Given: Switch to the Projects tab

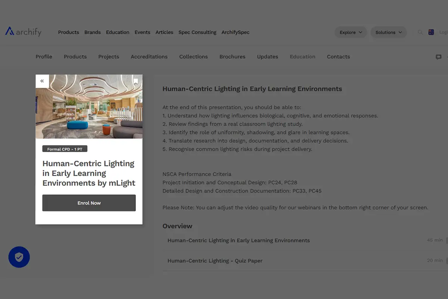Looking at the screenshot, I should click(x=109, y=57).
